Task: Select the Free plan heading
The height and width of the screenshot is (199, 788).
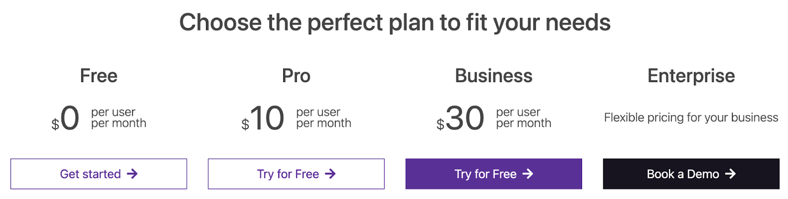Action: pyautogui.click(x=98, y=76)
